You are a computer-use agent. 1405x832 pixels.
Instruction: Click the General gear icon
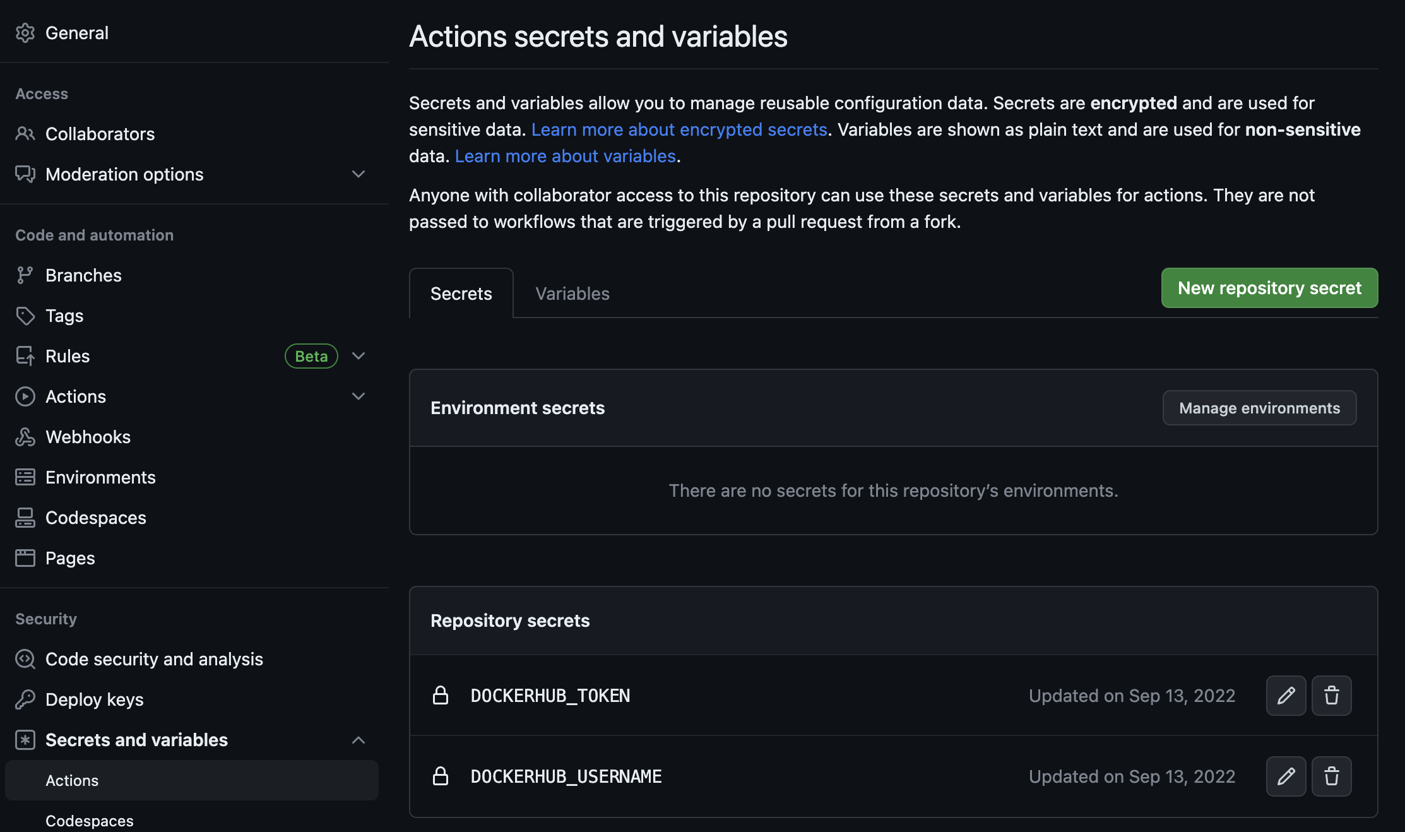tap(25, 33)
